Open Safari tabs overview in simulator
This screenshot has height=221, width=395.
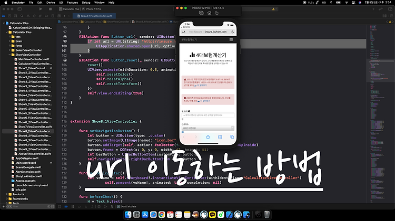[x=232, y=137]
